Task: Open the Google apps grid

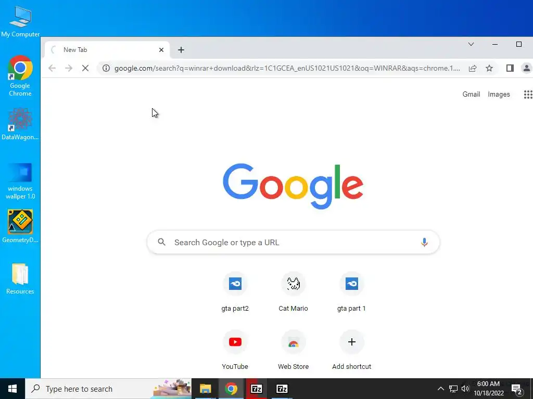Action: point(528,95)
